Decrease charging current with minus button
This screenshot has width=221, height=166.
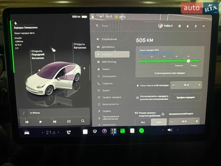click(173, 85)
